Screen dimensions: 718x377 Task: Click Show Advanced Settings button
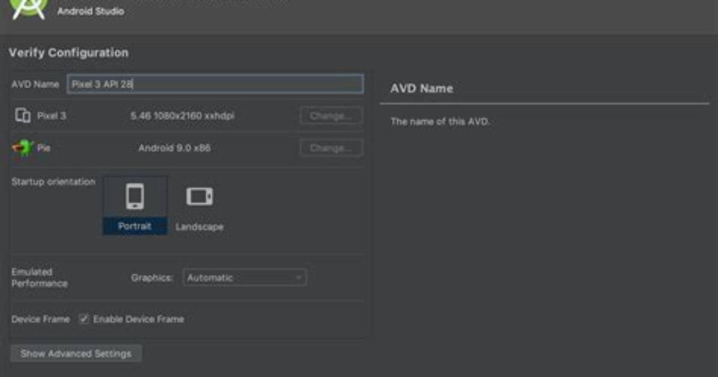coord(76,354)
